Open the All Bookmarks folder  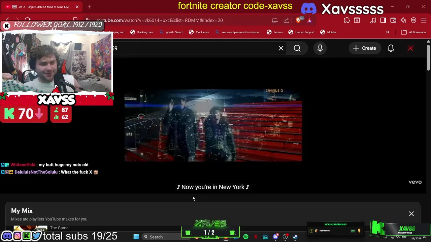coord(413,32)
